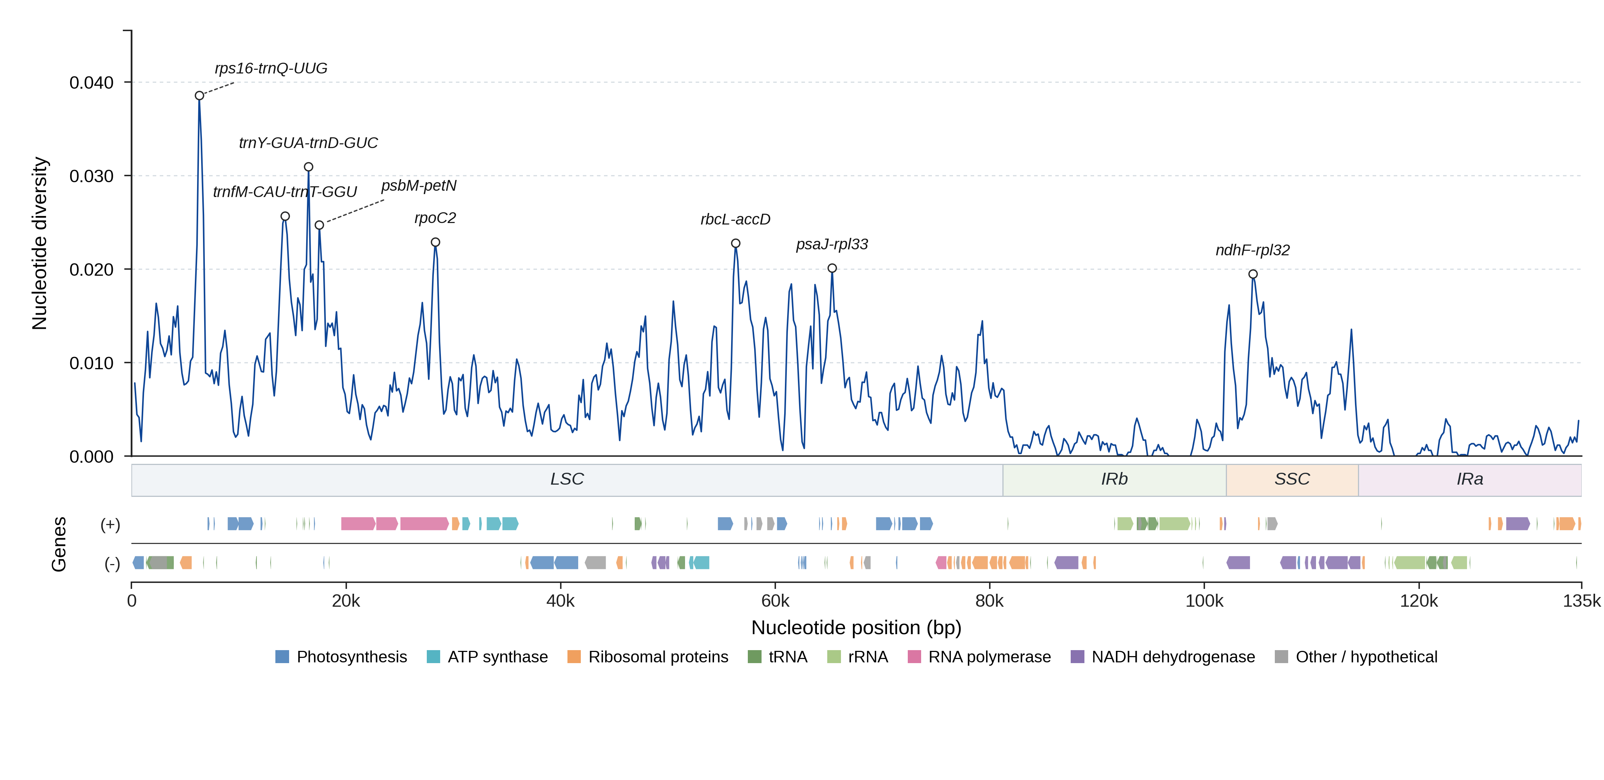Click the "Photosynthesis" legend label
Screen dimensions: 1604x780
(x=352, y=657)
